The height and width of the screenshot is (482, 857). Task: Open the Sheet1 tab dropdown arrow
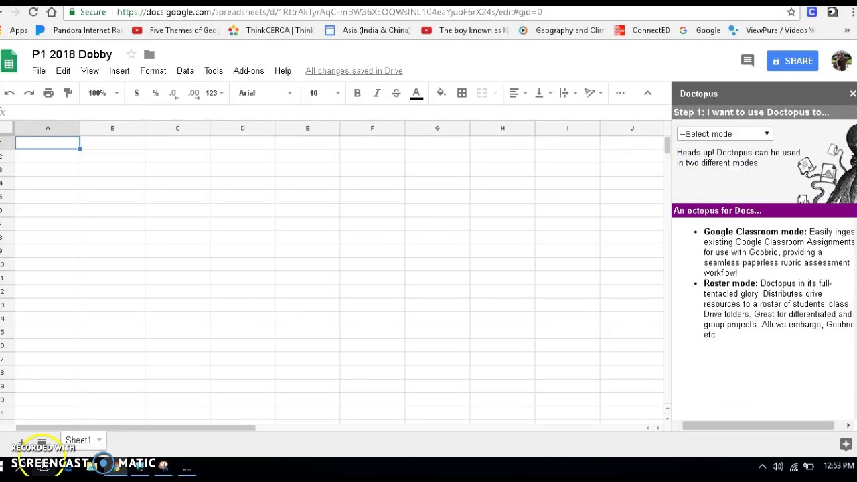(x=99, y=440)
